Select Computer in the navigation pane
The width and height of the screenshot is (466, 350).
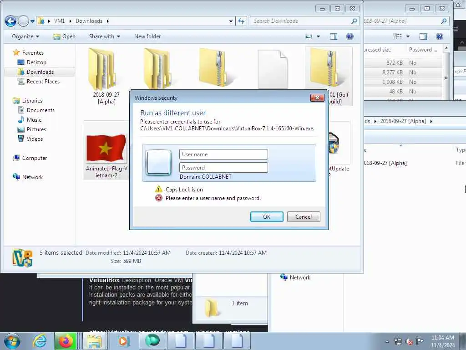coord(30,158)
